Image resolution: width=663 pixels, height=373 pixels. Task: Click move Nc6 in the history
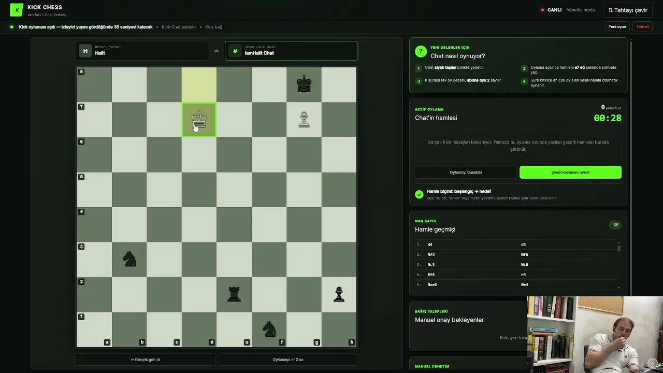[x=524, y=265]
